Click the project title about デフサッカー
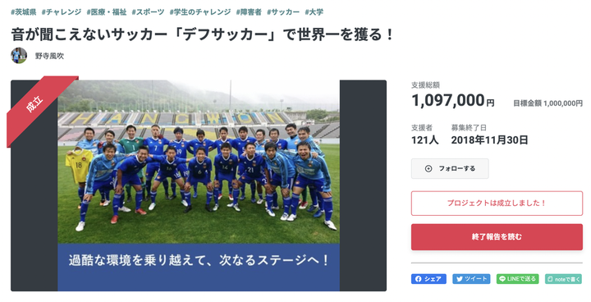This screenshot has height=302, width=591. click(203, 34)
